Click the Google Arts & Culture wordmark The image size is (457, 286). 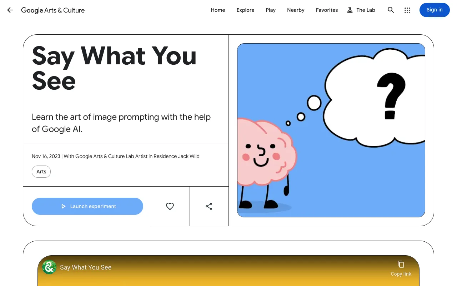click(53, 10)
